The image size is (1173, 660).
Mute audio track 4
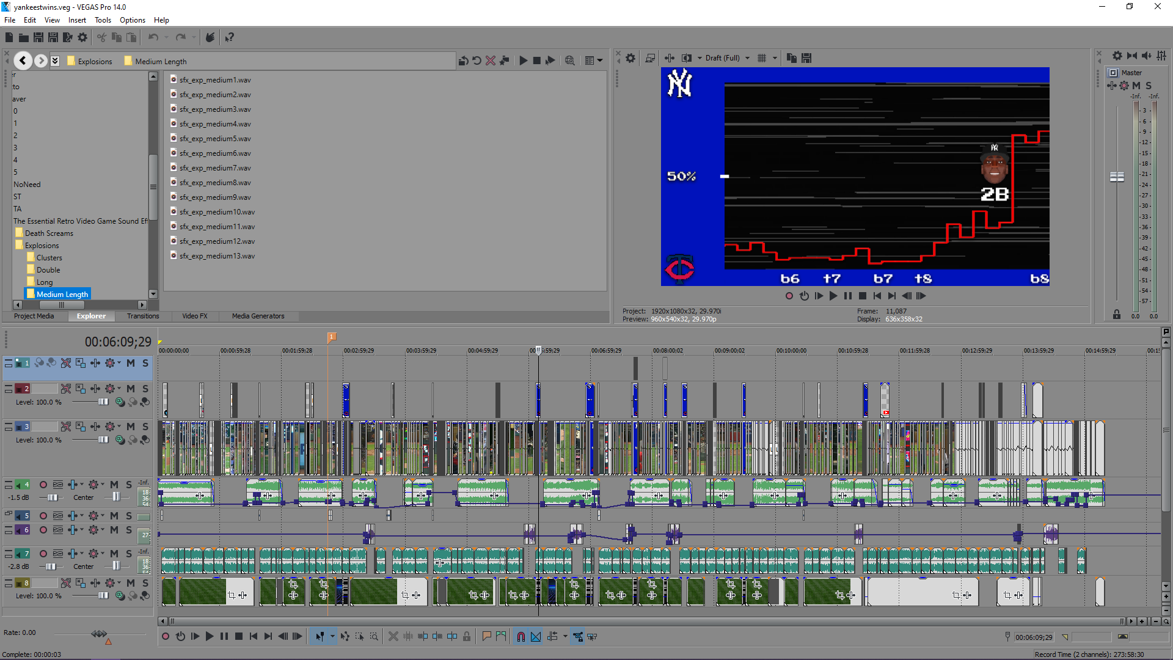click(114, 485)
